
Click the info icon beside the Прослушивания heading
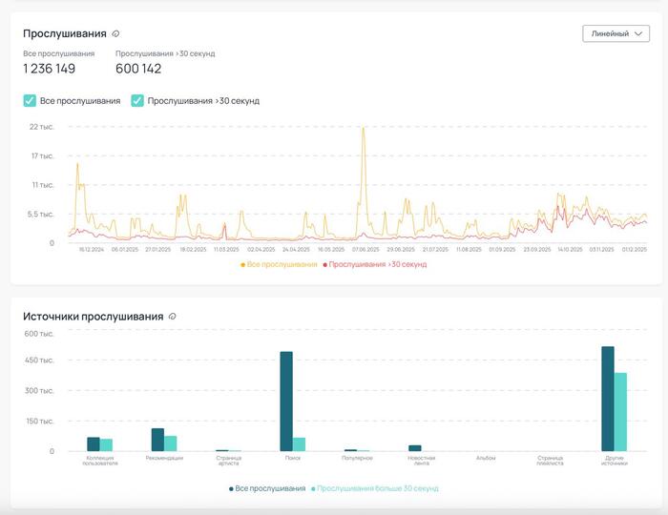pyautogui.click(x=115, y=34)
